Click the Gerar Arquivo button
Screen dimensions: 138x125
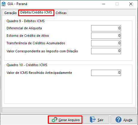point(65,120)
